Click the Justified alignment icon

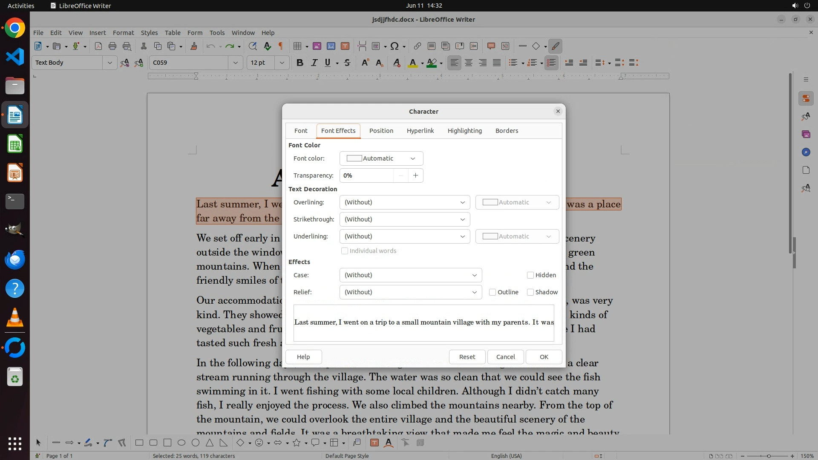[497, 63]
